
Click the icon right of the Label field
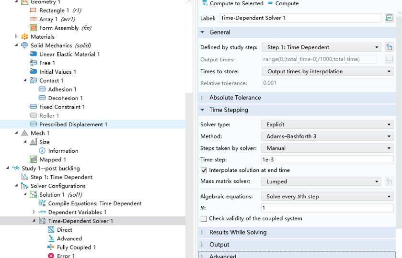tap(389, 18)
